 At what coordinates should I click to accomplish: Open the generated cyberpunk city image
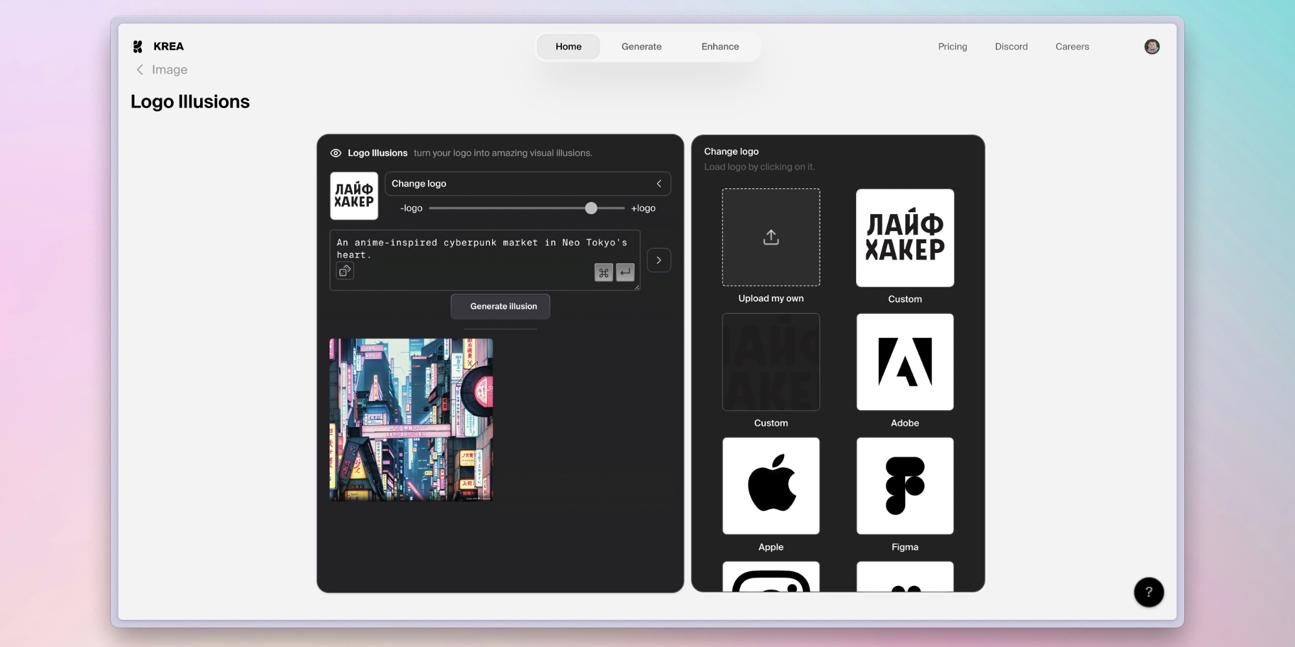(x=411, y=420)
